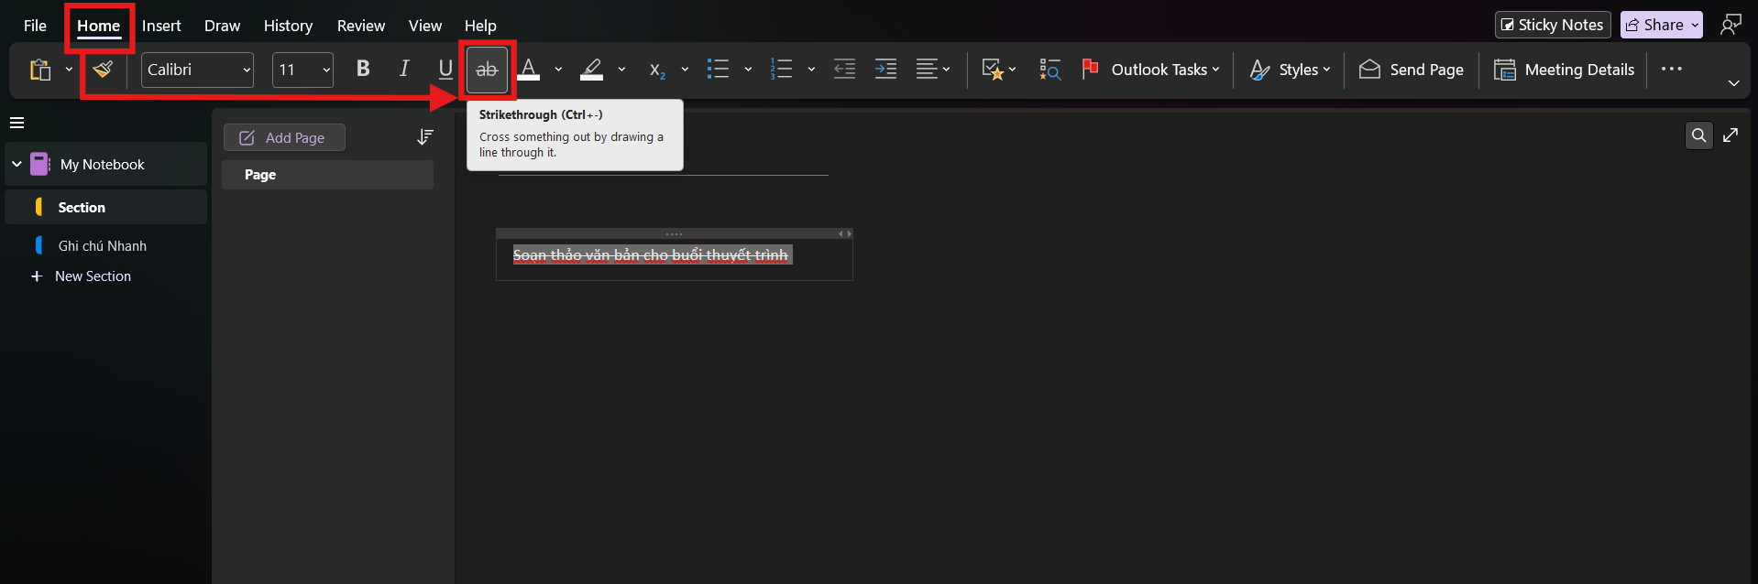The image size is (1758, 584).
Task: Toggle Subscript formatting
Action: pyautogui.click(x=656, y=70)
